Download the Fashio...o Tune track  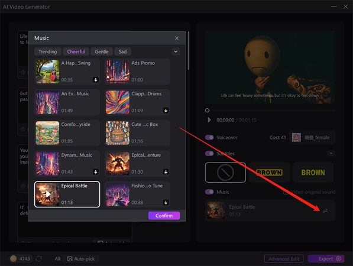tap(166, 202)
